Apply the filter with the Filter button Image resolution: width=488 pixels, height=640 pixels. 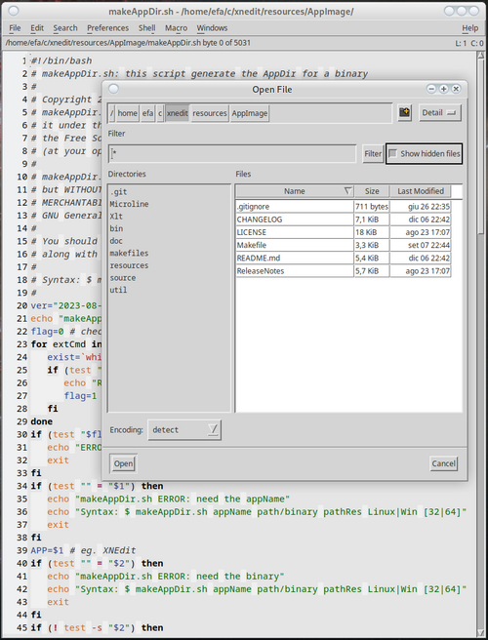tap(373, 154)
